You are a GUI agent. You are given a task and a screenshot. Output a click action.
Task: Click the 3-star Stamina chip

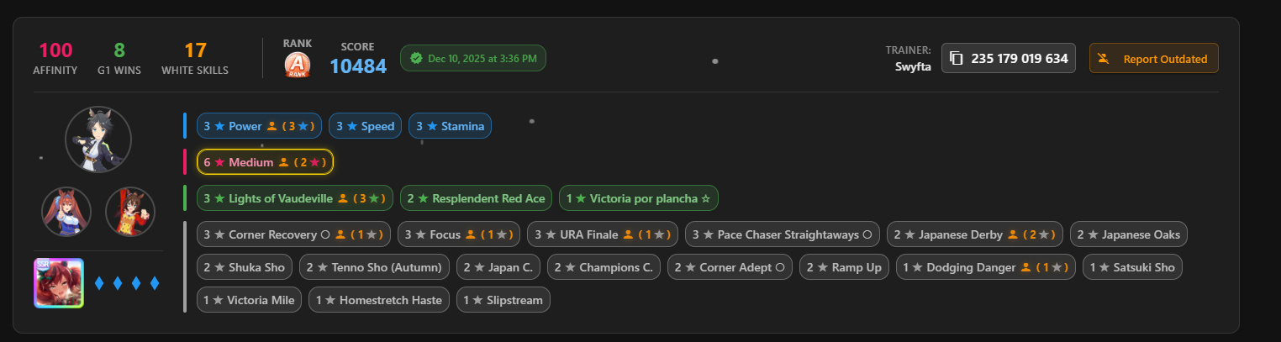coord(450,126)
